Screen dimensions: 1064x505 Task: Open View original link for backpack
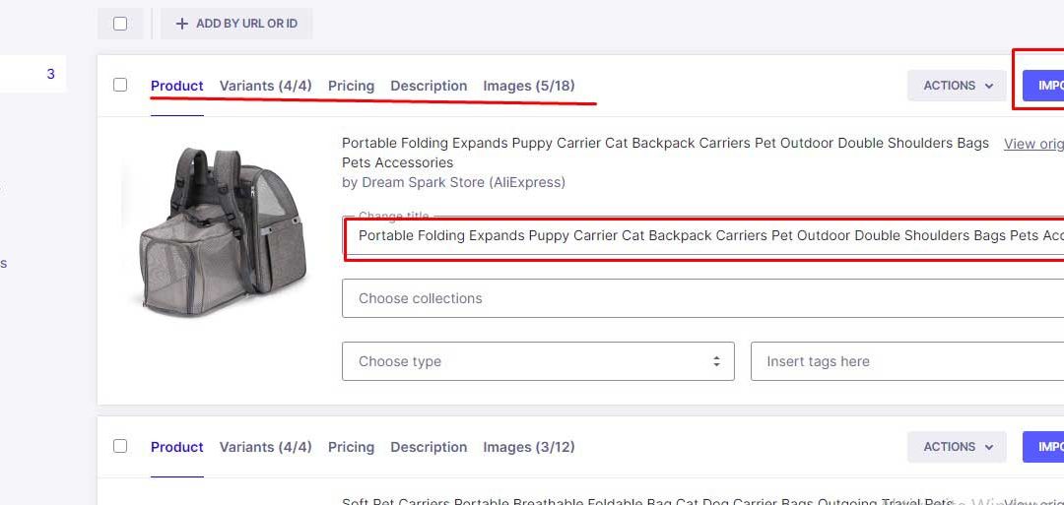pos(1032,144)
